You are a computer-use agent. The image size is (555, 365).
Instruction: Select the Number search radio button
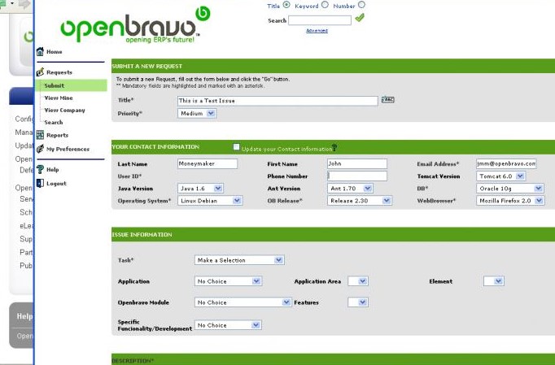coord(361,5)
